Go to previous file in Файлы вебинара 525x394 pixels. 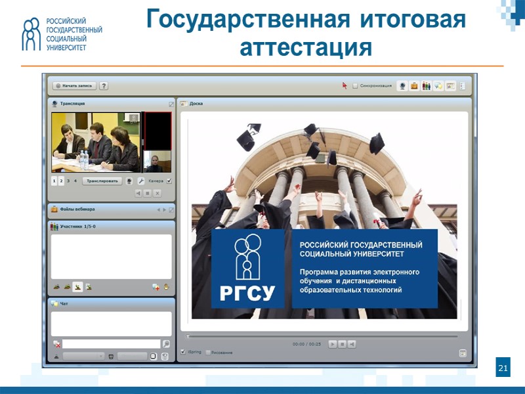pos(158,209)
